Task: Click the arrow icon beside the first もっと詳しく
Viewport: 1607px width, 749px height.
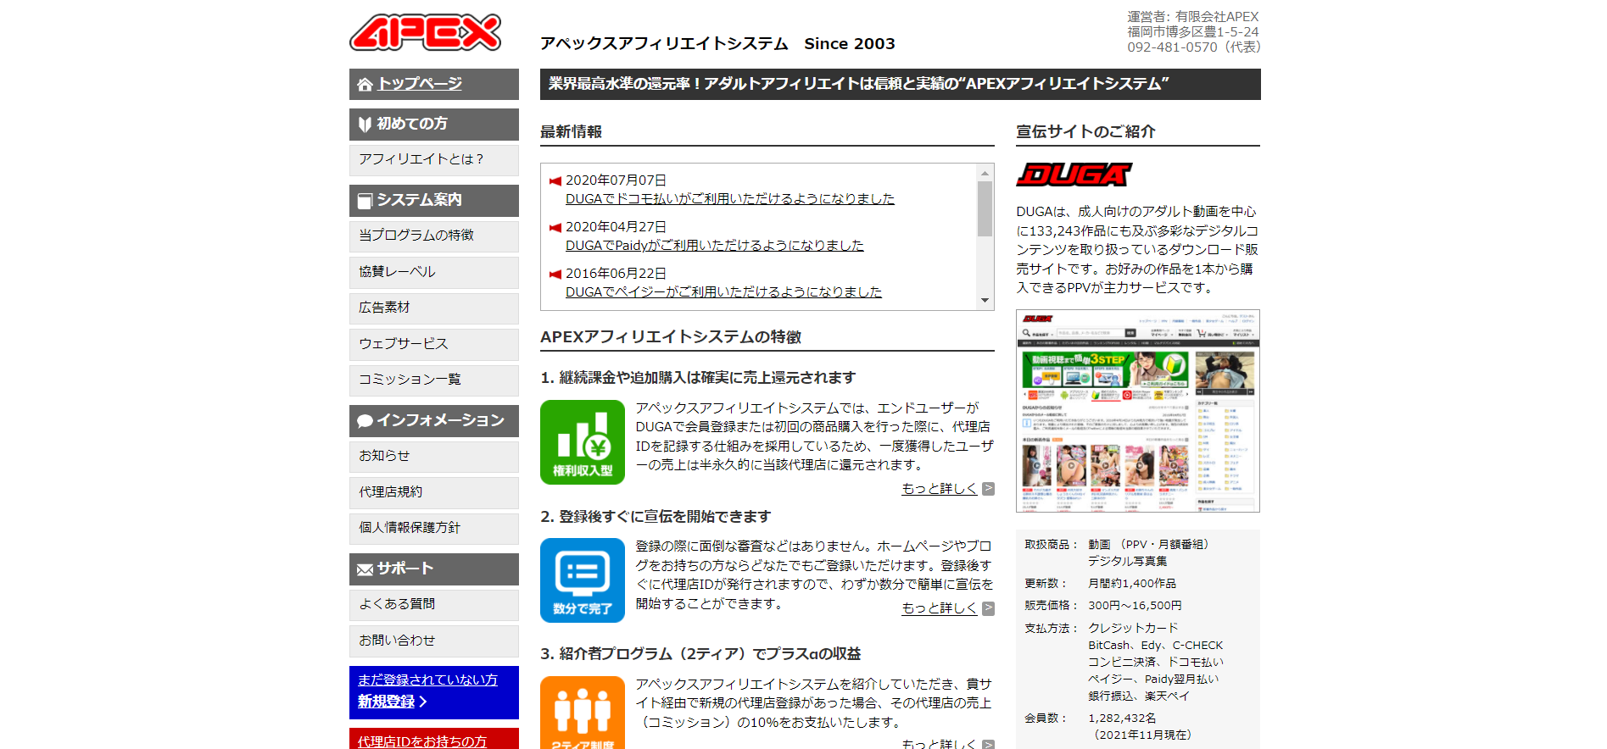Action: click(988, 489)
